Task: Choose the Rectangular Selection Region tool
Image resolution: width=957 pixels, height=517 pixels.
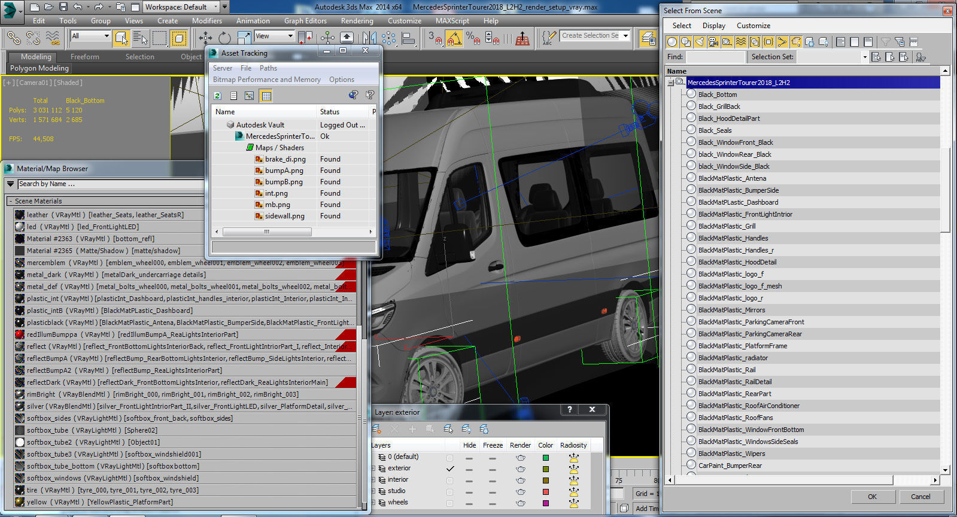Action: [160, 38]
